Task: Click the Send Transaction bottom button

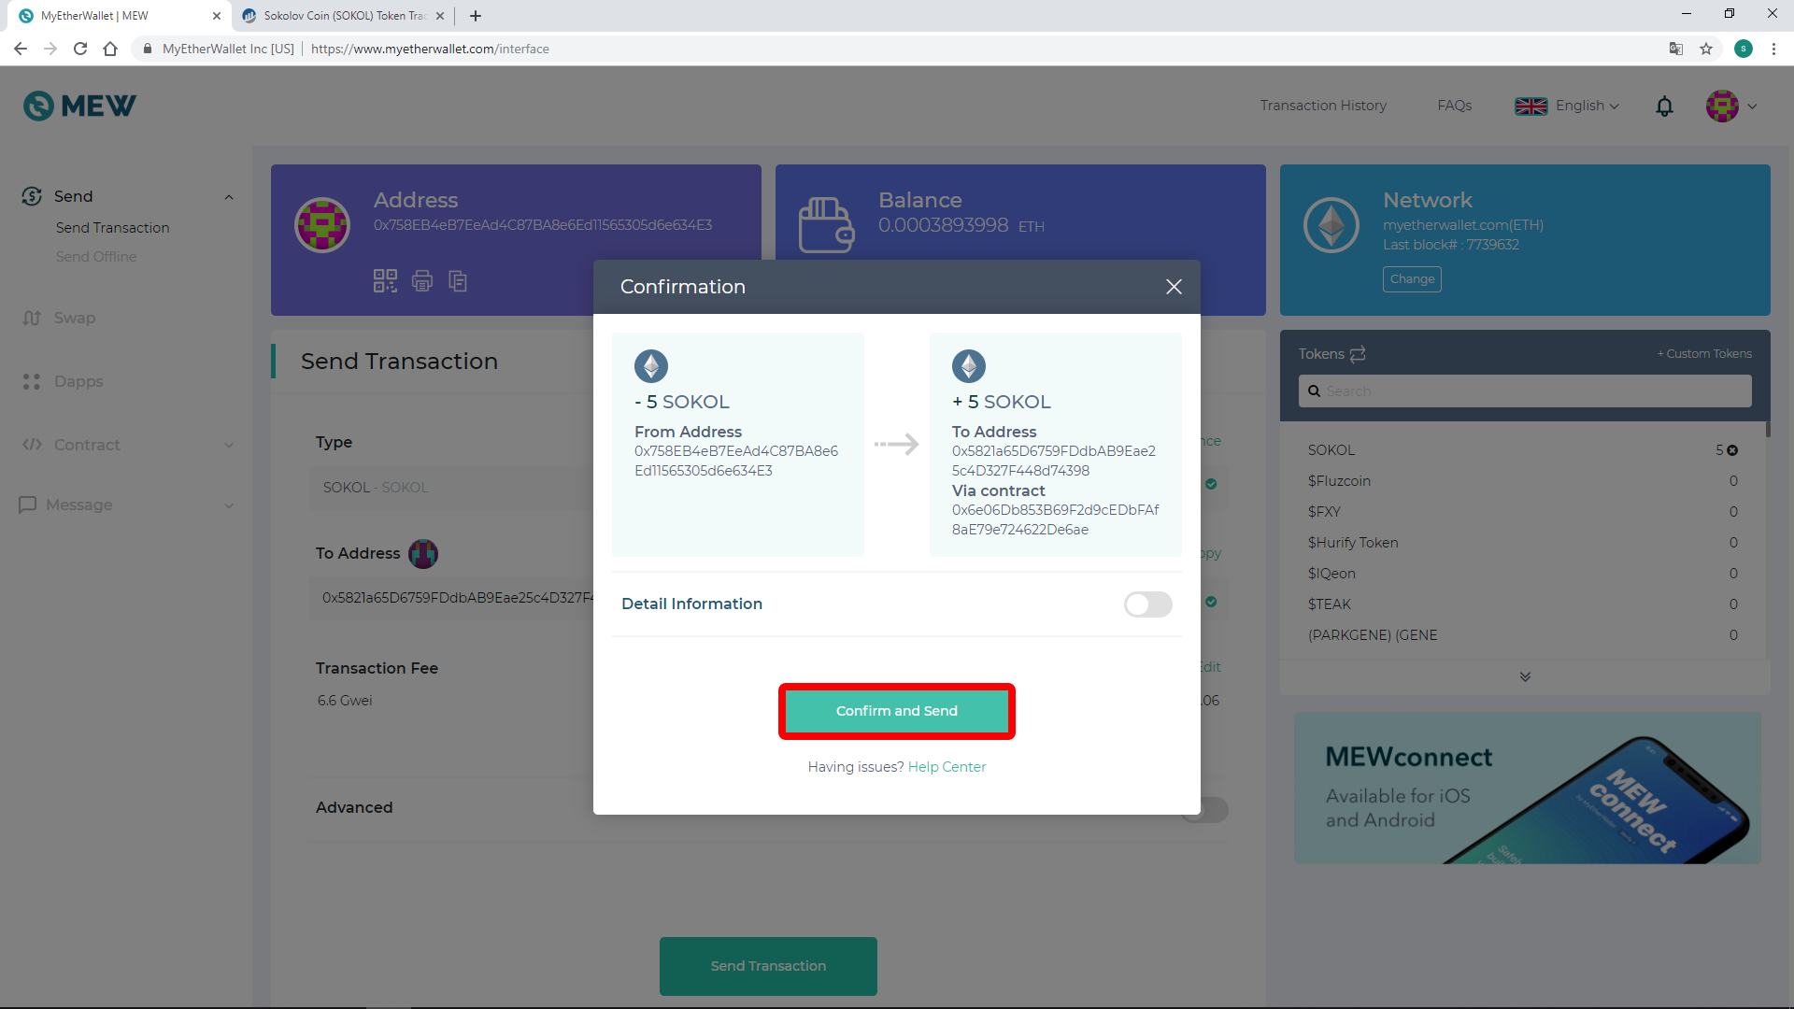Action: pyautogui.click(x=768, y=966)
